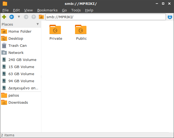
Task: Open the Tools menu
Action: point(76,10)
